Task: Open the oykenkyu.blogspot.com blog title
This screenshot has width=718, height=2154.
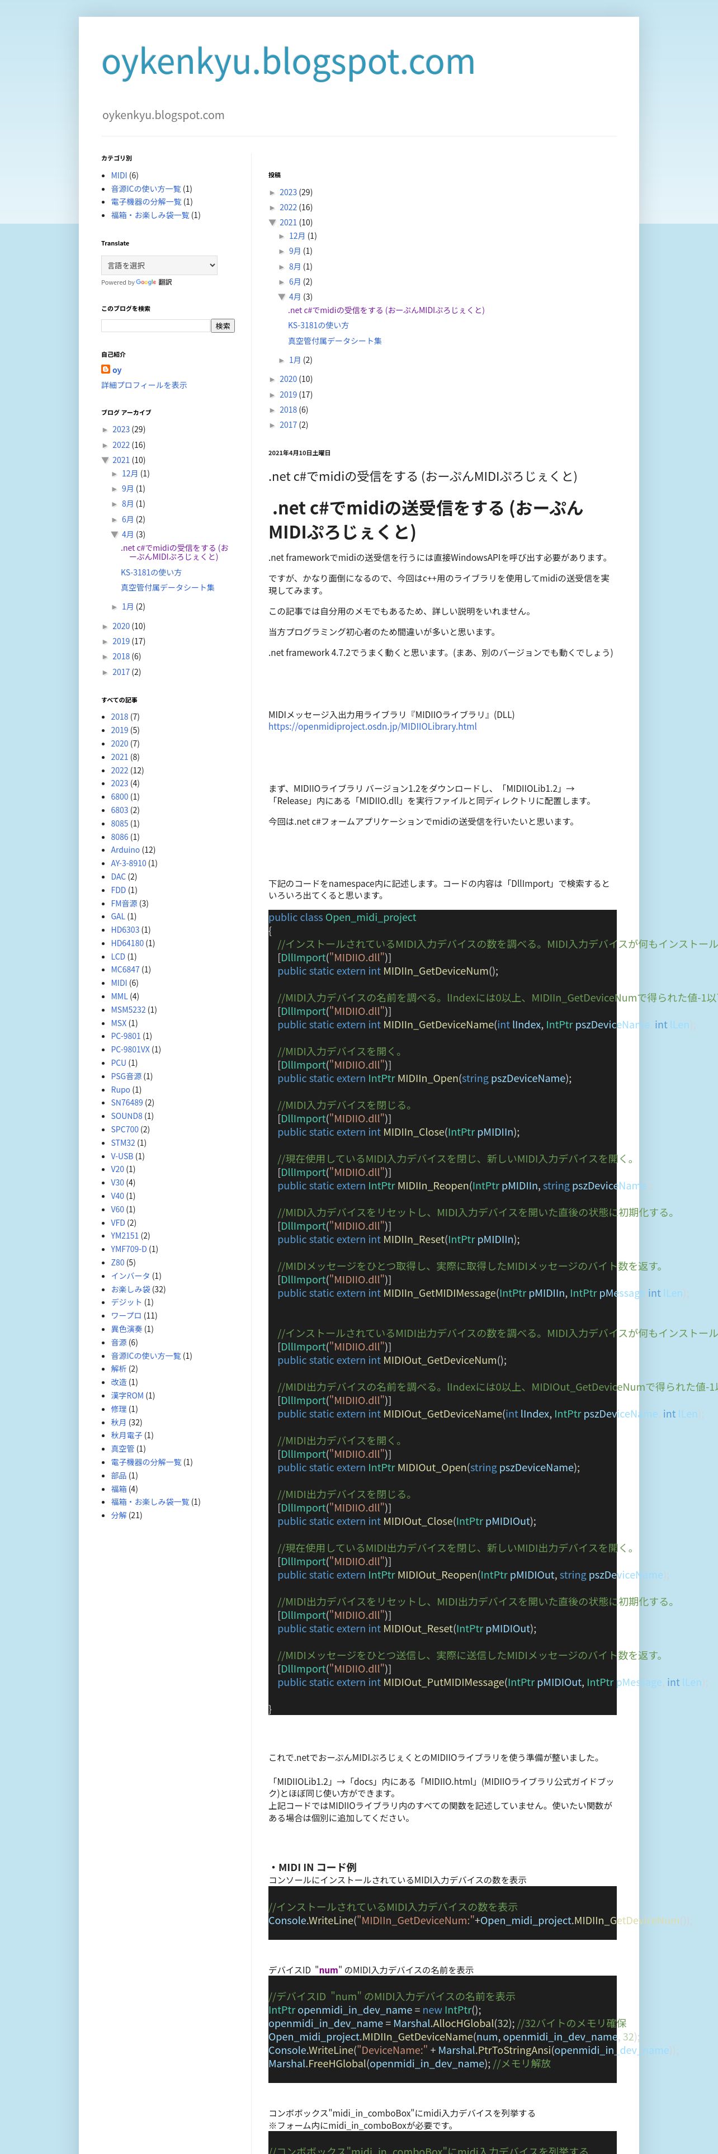Action: tap(289, 62)
